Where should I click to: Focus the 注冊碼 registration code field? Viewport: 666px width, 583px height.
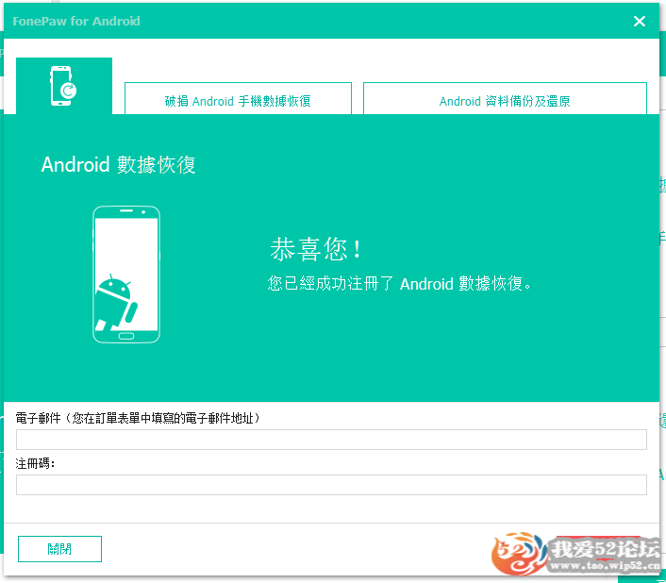[x=331, y=485]
